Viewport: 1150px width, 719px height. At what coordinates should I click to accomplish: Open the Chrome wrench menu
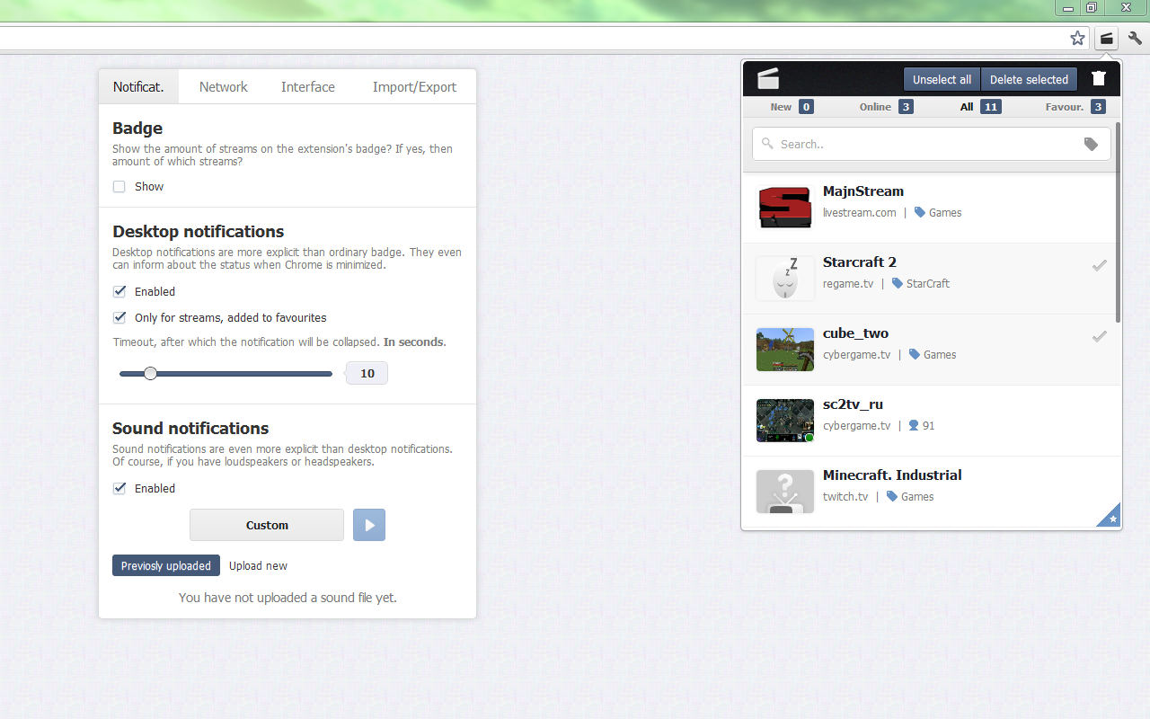coord(1135,38)
